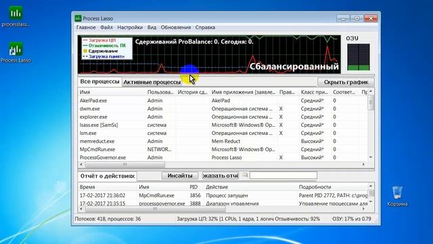
Task: Switch to the Активные процессы tab
Action: tap(152, 82)
